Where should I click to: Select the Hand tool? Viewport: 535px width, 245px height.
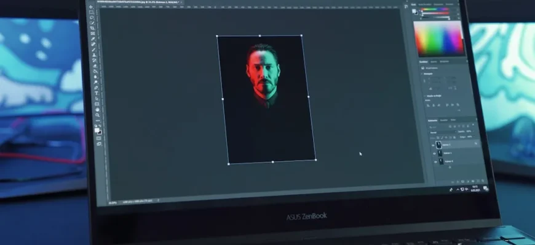[97, 110]
